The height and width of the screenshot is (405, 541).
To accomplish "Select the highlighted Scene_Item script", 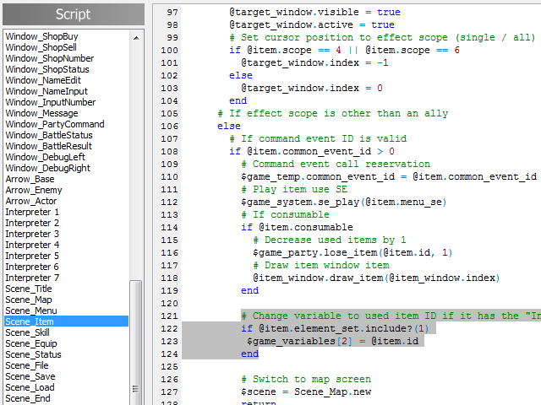I will 66,321.
